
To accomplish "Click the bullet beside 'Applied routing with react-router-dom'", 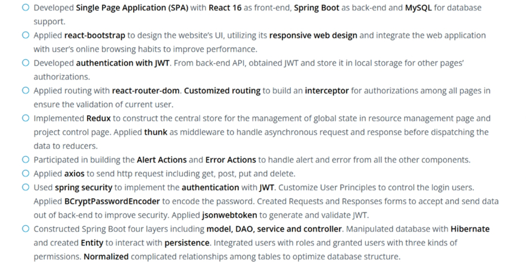I will pyautogui.click(x=25, y=90).
